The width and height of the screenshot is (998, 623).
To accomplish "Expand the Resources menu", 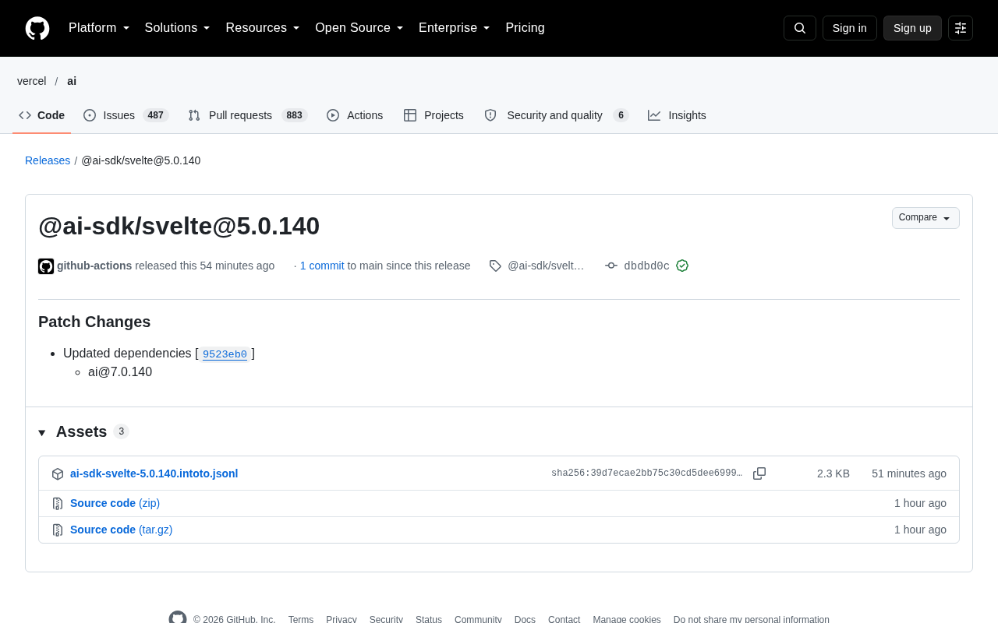I will 263,28.
